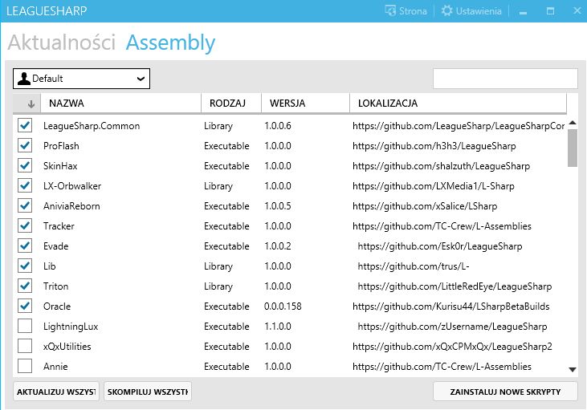Click the Kurisu44/LSharpBetaBuilds URL
Screen dimensions: 587x410
click(450, 306)
